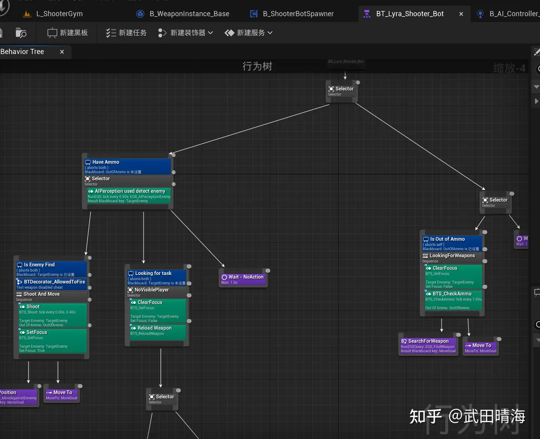Click the LookingForWeapons sequence icon
The width and height of the screenshot is (540, 439).
pos(425,256)
